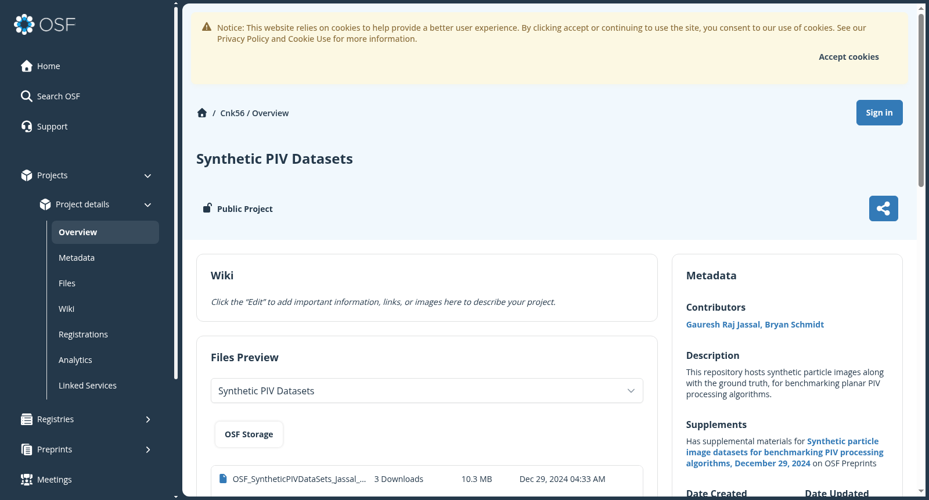Viewport: 929px width, 500px height.
Task: Click the cookie notice warning triangle
Action: (207, 27)
